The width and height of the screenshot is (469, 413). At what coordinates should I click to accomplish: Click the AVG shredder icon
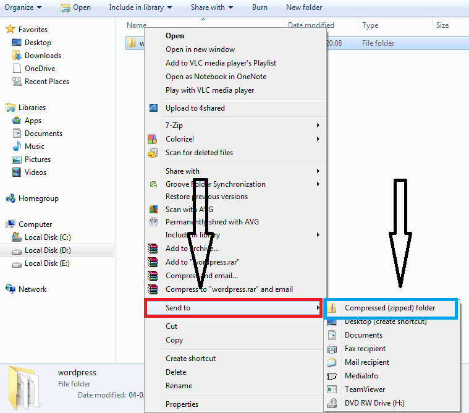(x=153, y=222)
